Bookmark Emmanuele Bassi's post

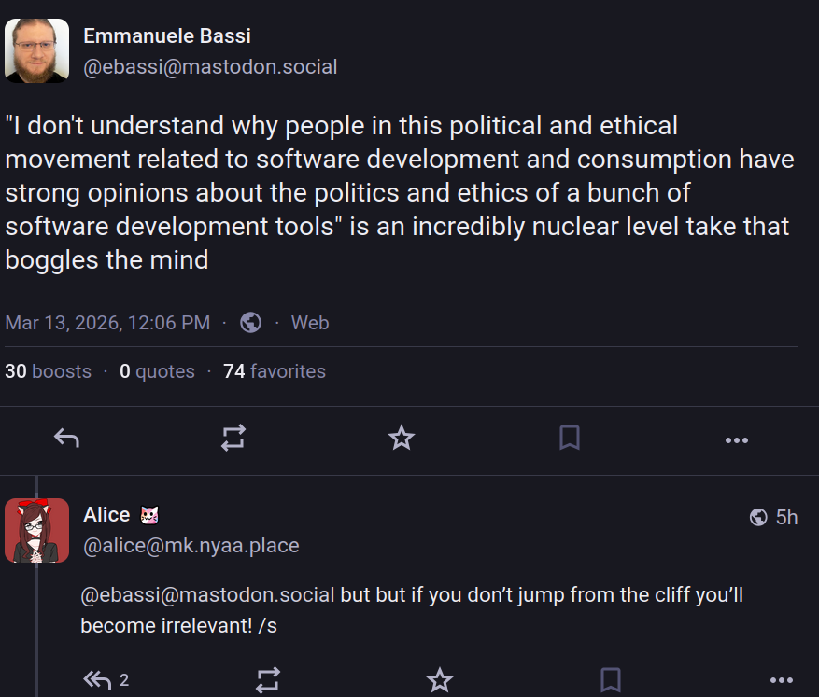(570, 438)
